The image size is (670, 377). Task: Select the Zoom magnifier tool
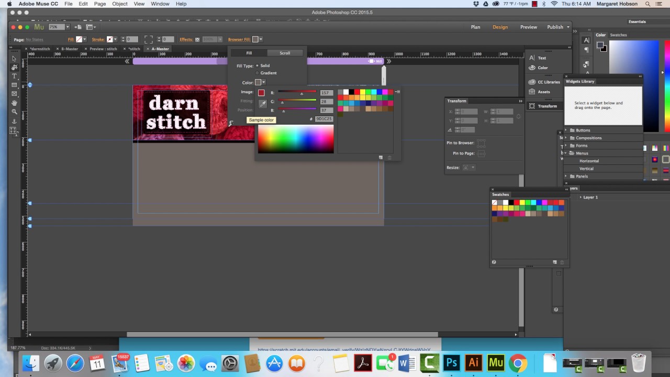tap(14, 112)
